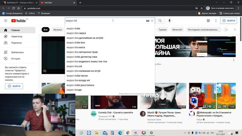This screenshot has width=242, height=136.
Task: Show hidden system tray icons
Action: click(185, 133)
